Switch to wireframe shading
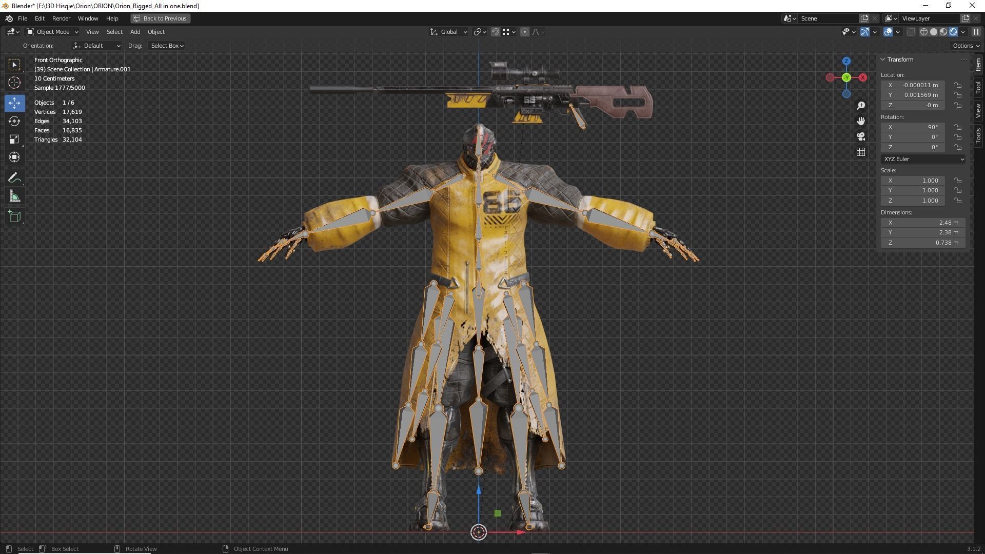 (924, 32)
